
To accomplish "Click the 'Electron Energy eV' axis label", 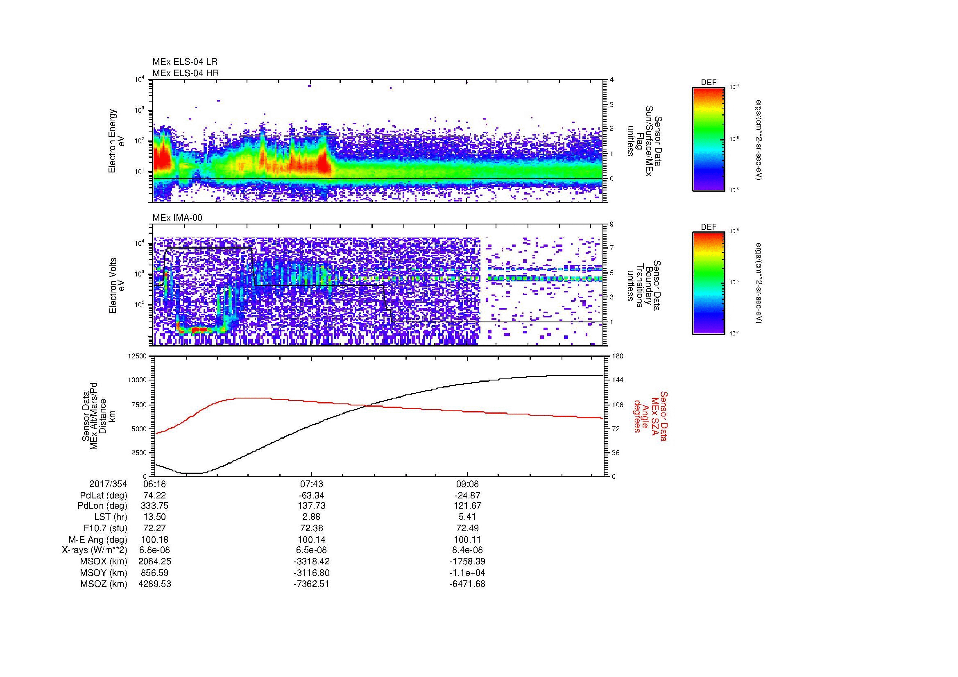I will pyautogui.click(x=117, y=141).
